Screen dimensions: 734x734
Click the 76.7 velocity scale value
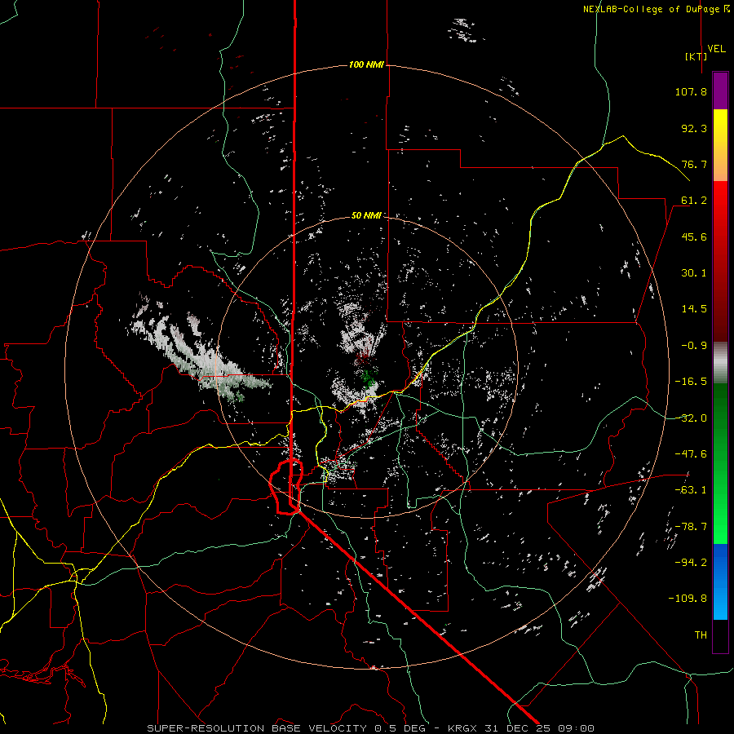694,164
